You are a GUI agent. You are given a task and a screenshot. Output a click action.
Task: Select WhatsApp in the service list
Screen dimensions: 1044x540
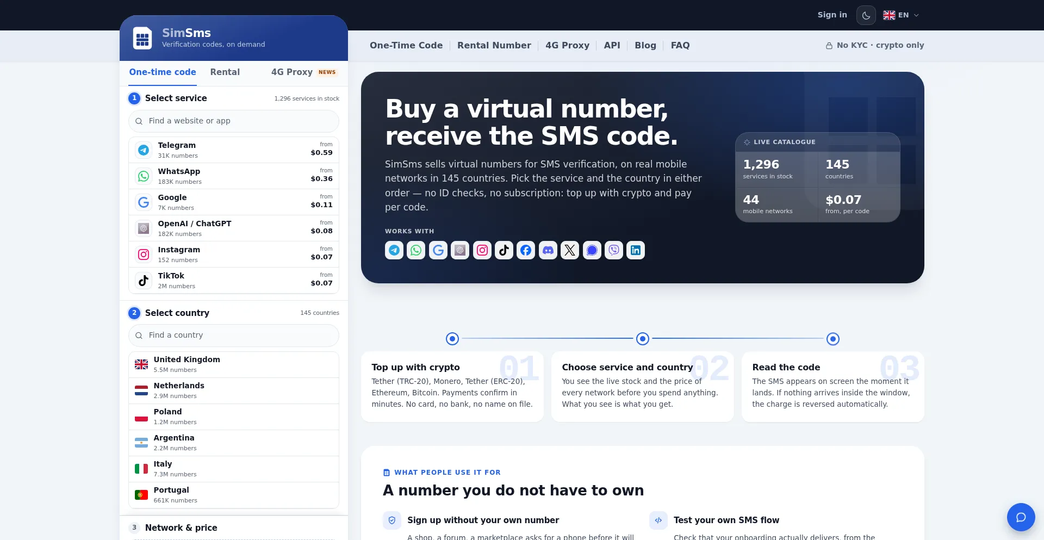234,176
